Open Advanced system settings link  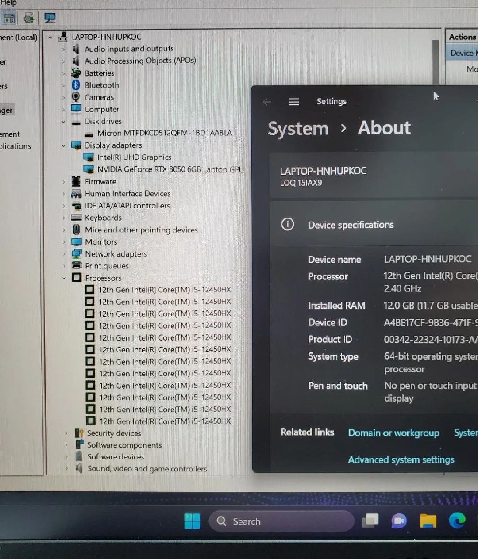pos(401,459)
